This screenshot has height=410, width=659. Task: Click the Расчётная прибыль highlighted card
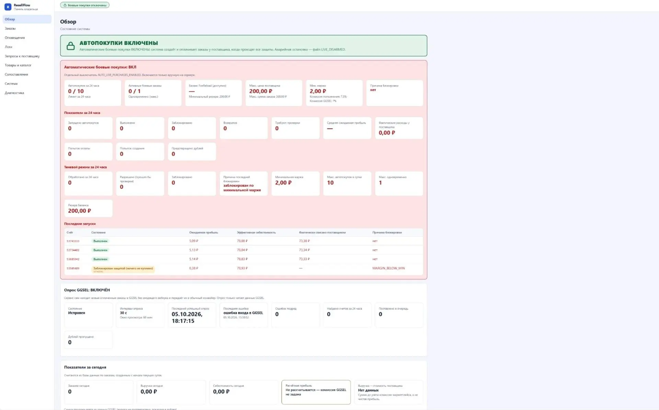[x=316, y=392]
